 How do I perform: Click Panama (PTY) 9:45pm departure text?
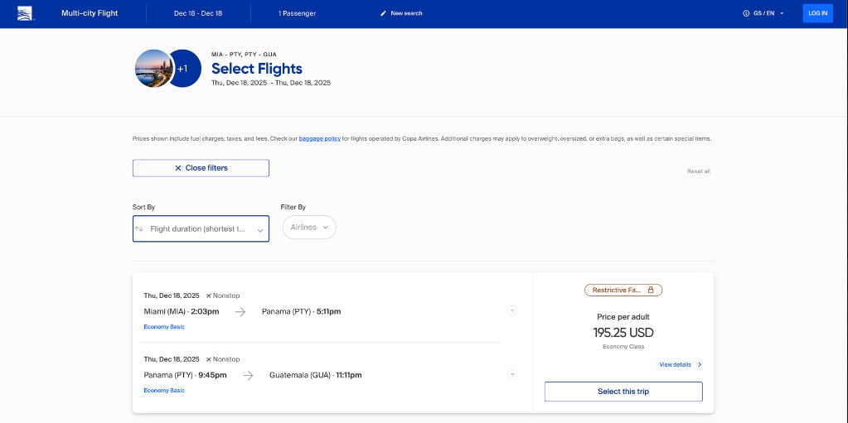pos(185,375)
